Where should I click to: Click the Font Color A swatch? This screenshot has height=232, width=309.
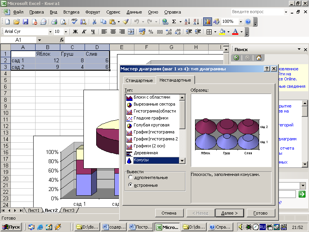[235, 32]
